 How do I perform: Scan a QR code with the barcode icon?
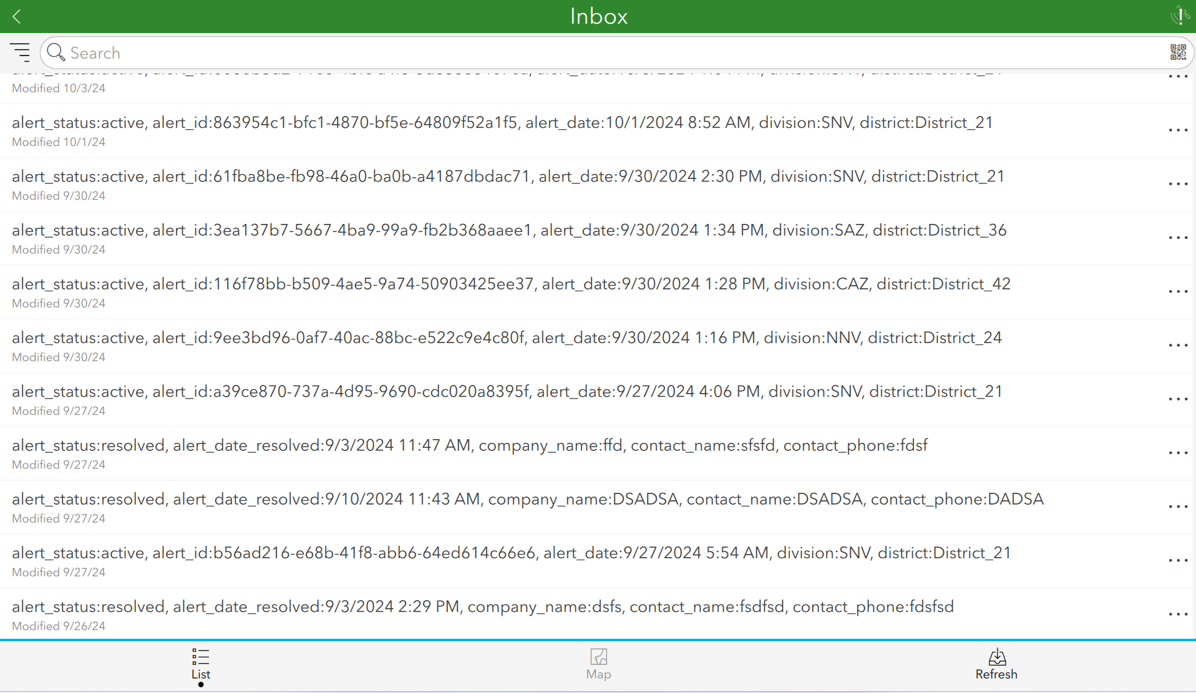point(1178,52)
